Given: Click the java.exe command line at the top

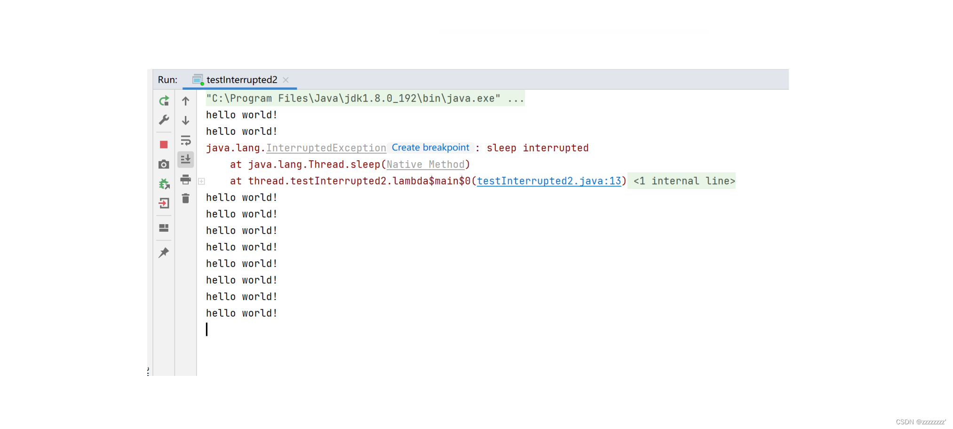Looking at the screenshot, I should [x=365, y=98].
